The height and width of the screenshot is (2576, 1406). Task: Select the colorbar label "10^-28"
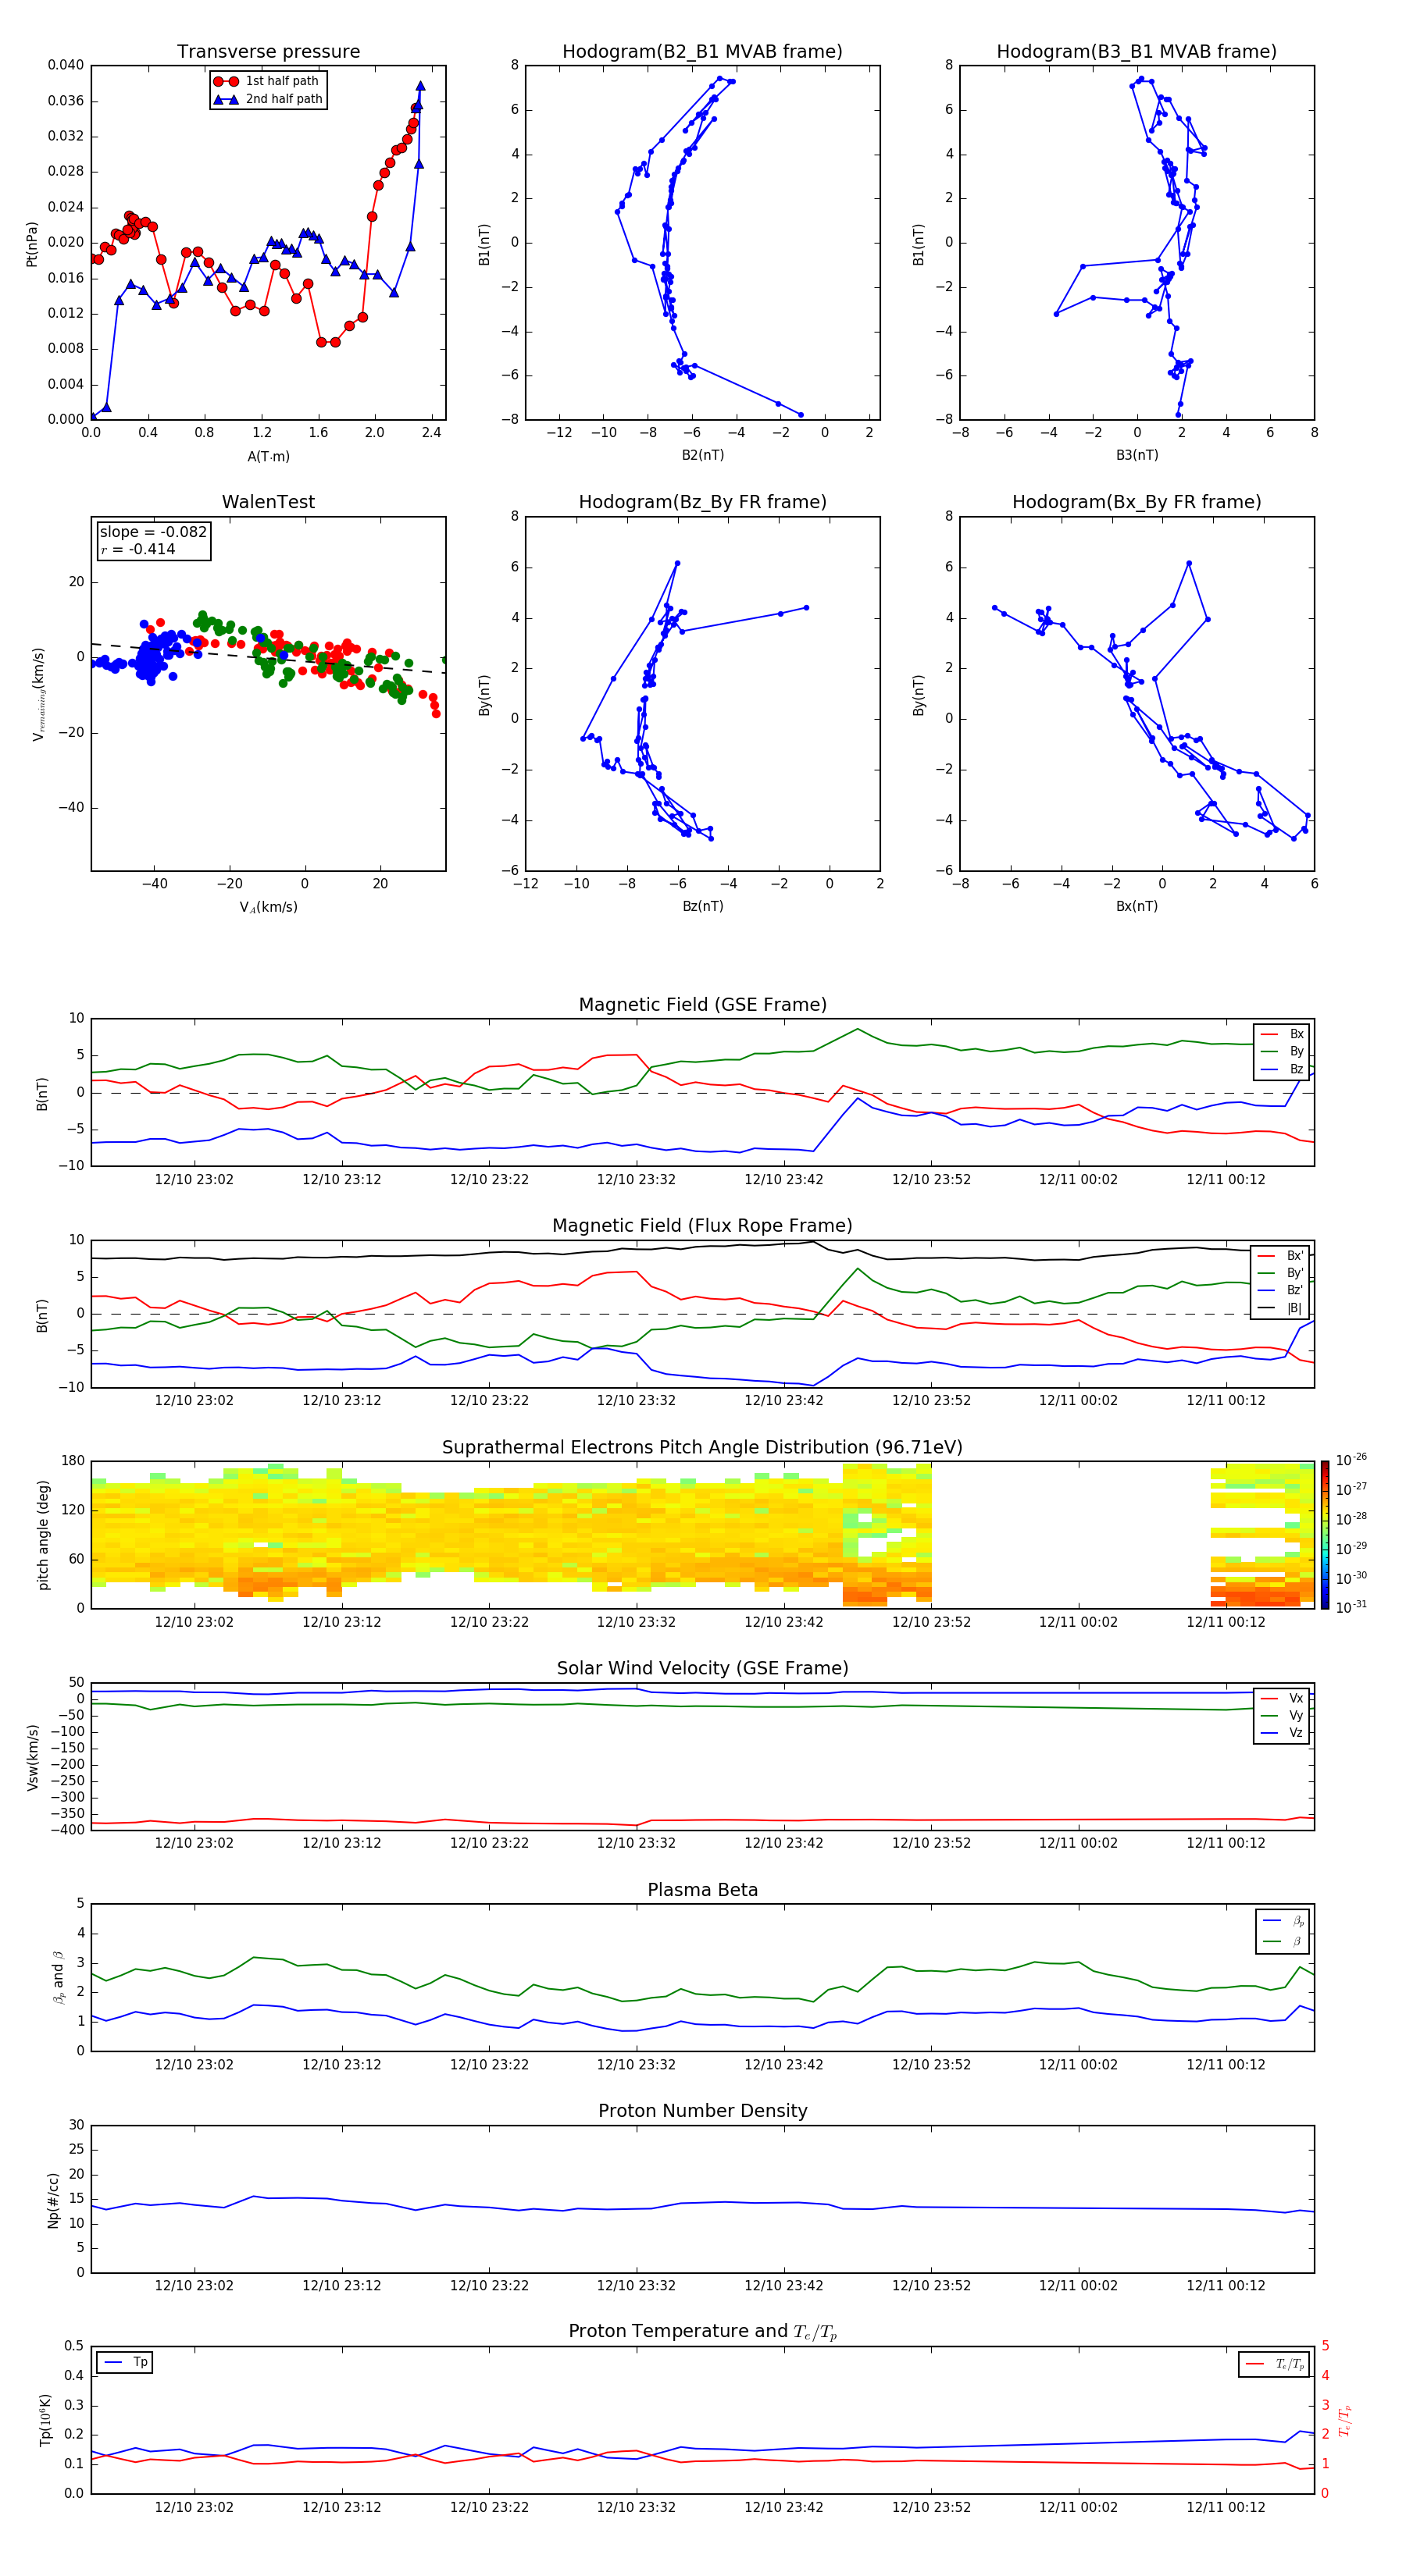(1351, 1519)
